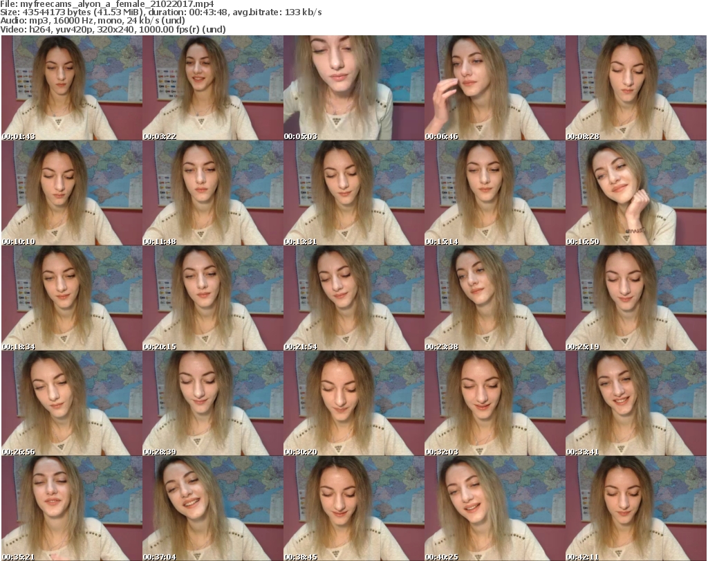708x561 pixels.
Task: Select the thumbnail at 00:23:38
Action: pyautogui.click(x=495, y=298)
